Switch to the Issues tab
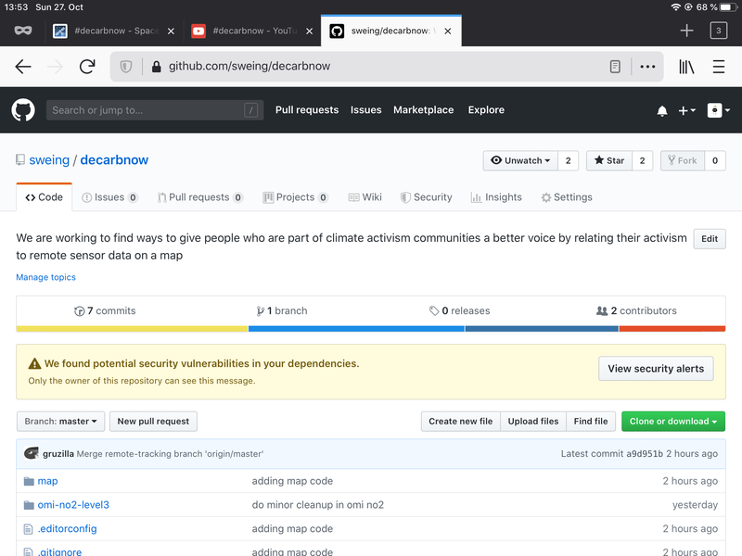The height and width of the screenshot is (556, 742). tap(109, 197)
